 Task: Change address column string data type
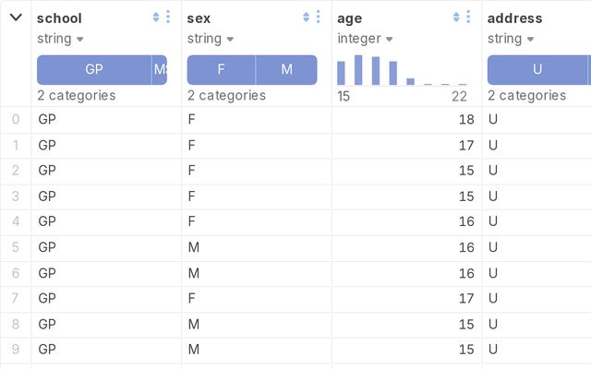coord(510,39)
